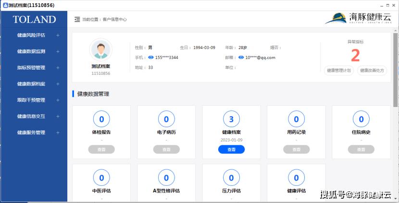Screen dimensions: 399x203
Task: Click the 压力评估 card title
Action: click(x=231, y=191)
